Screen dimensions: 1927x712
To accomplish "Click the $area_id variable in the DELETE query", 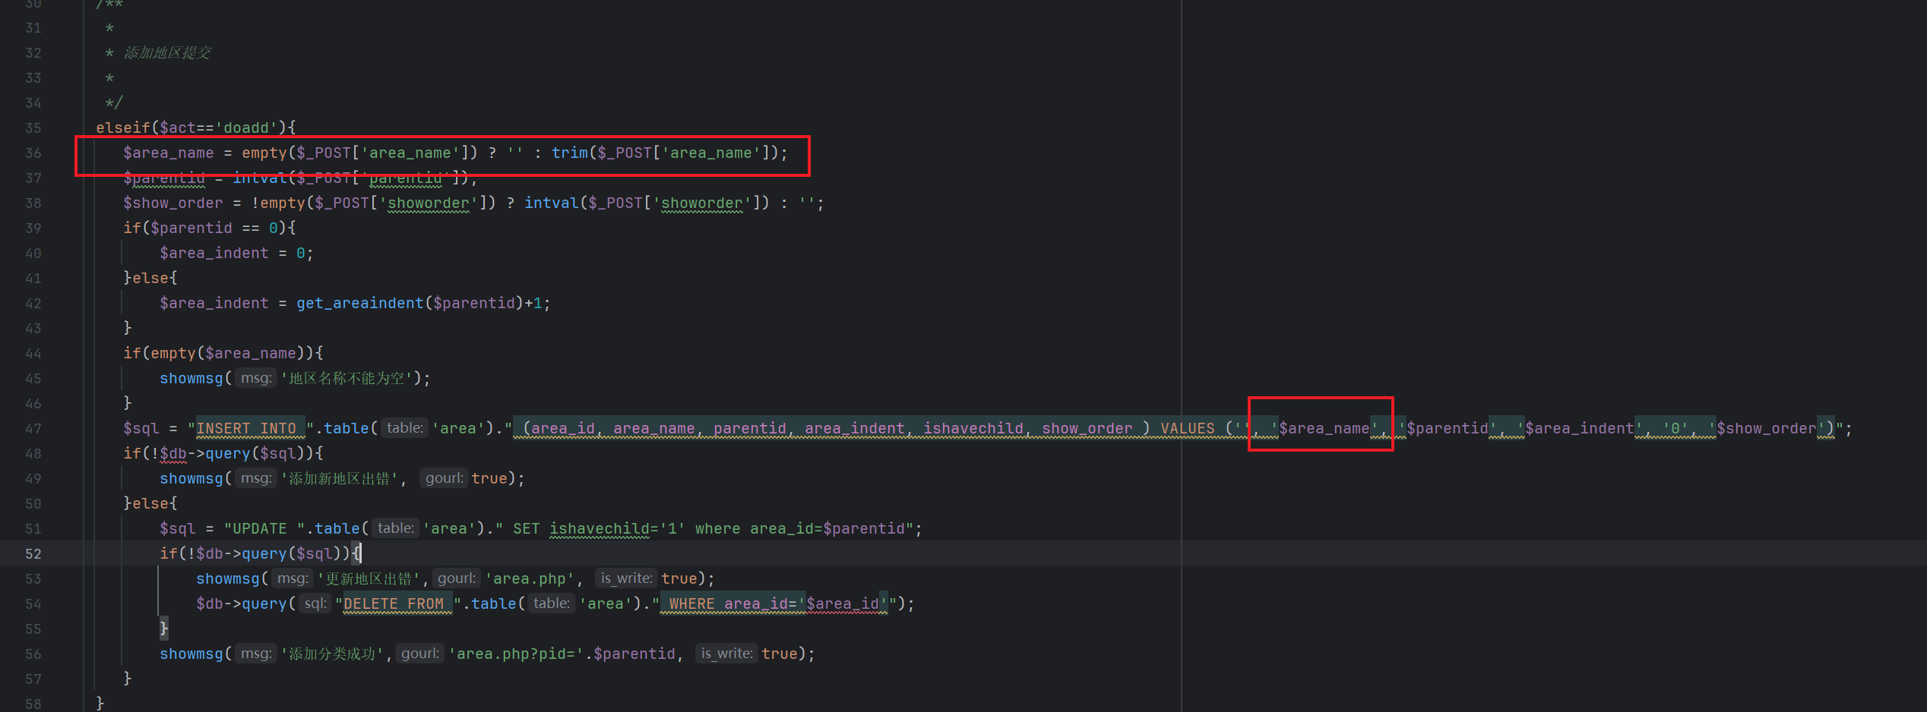I will [843, 603].
